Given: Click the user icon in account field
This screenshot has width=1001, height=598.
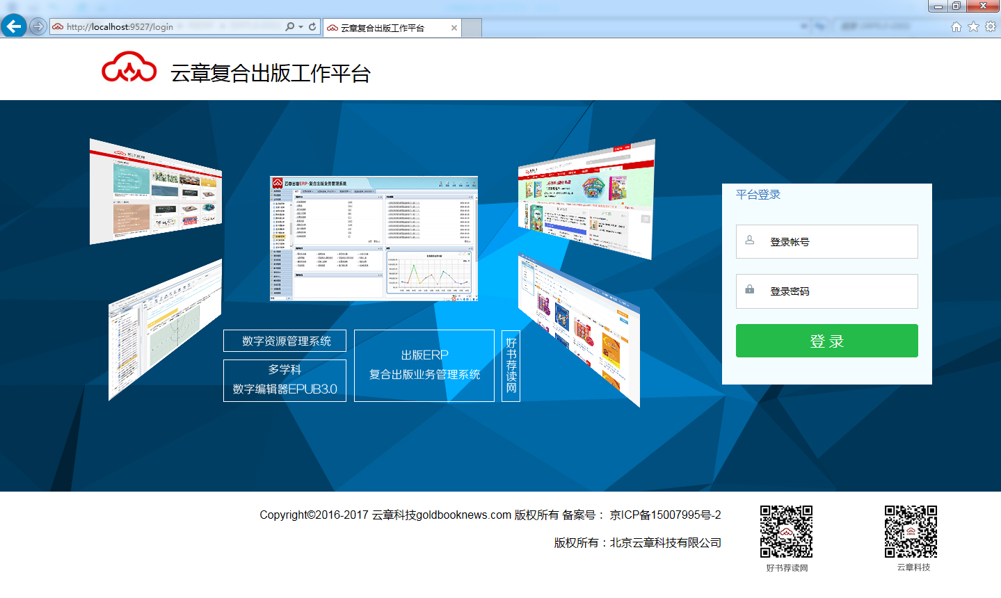Looking at the screenshot, I should (749, 240).
